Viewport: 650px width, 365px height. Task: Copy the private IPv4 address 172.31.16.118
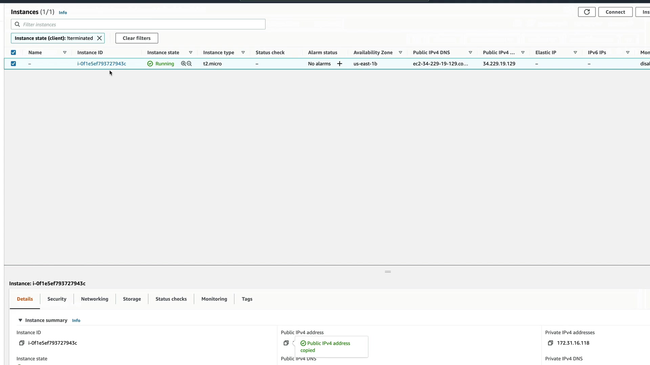(x=550, y=343)
